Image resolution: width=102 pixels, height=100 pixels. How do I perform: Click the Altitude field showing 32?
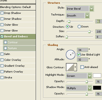point(82,59)
